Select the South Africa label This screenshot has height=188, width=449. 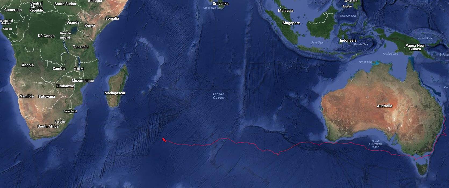click(x=48, y=126)
